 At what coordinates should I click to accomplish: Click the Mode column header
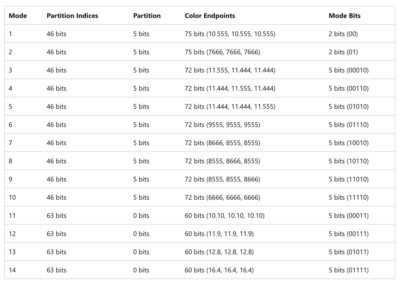[x=18, y=16]
